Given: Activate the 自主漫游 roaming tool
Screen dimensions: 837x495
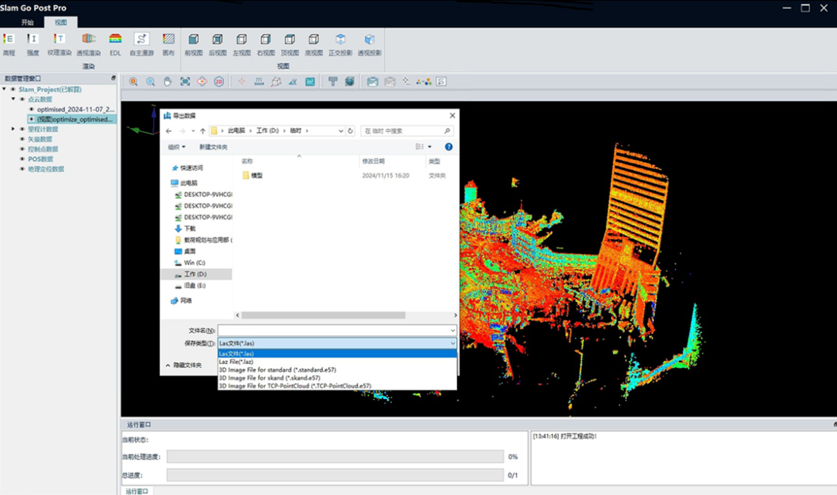Looking at the screenshot, I should (x=141, y=39).
